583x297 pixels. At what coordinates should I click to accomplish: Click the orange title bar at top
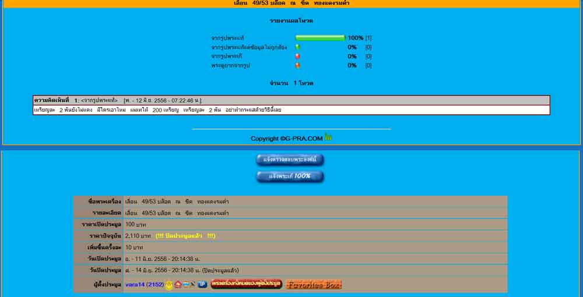[291, 3]
